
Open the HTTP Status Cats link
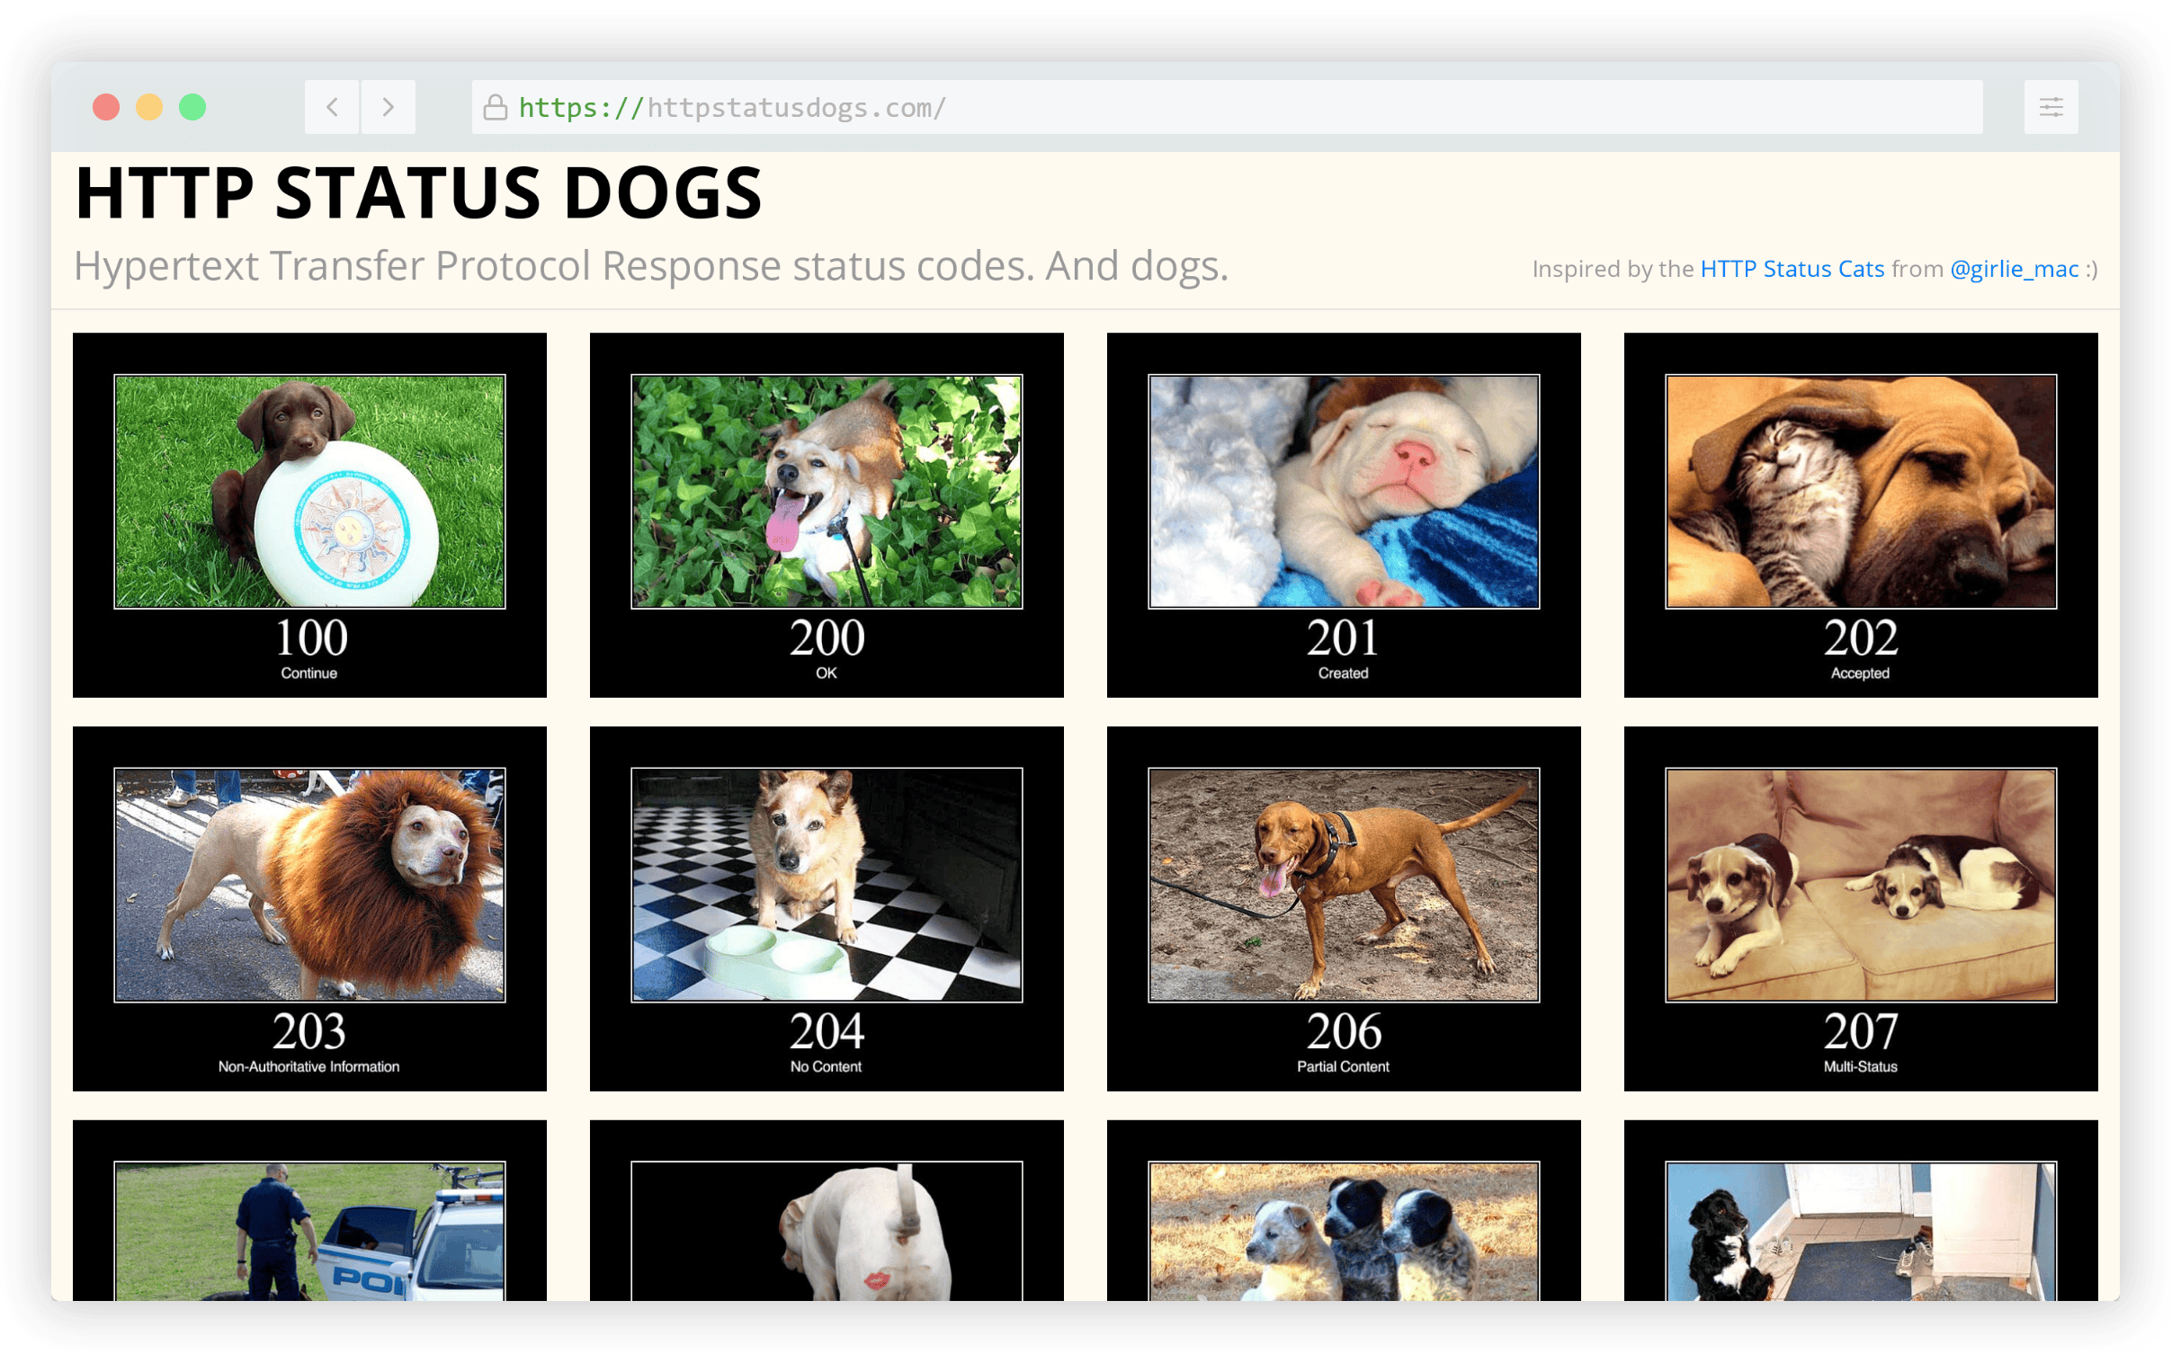(x=1791, y=268)
